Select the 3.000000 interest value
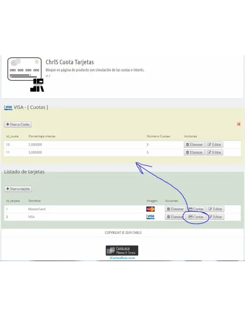245x317 pixels. (35, 152)
